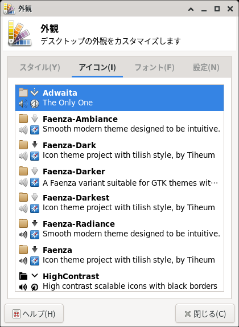Image resolution: width=239 pixels, height=327 pixels.
Task: Click the Faenza-Darkest down arrow icon
Action: pyautogui.click(x=35, y=197)
